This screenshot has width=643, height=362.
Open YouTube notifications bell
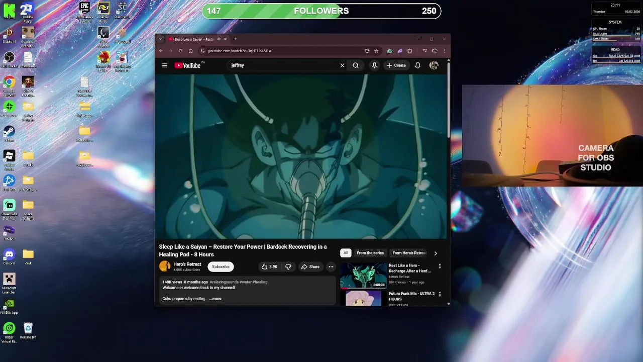pos(417,65)
